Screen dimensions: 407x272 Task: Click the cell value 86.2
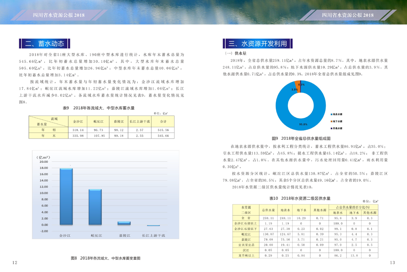click(x=338, y=255)
